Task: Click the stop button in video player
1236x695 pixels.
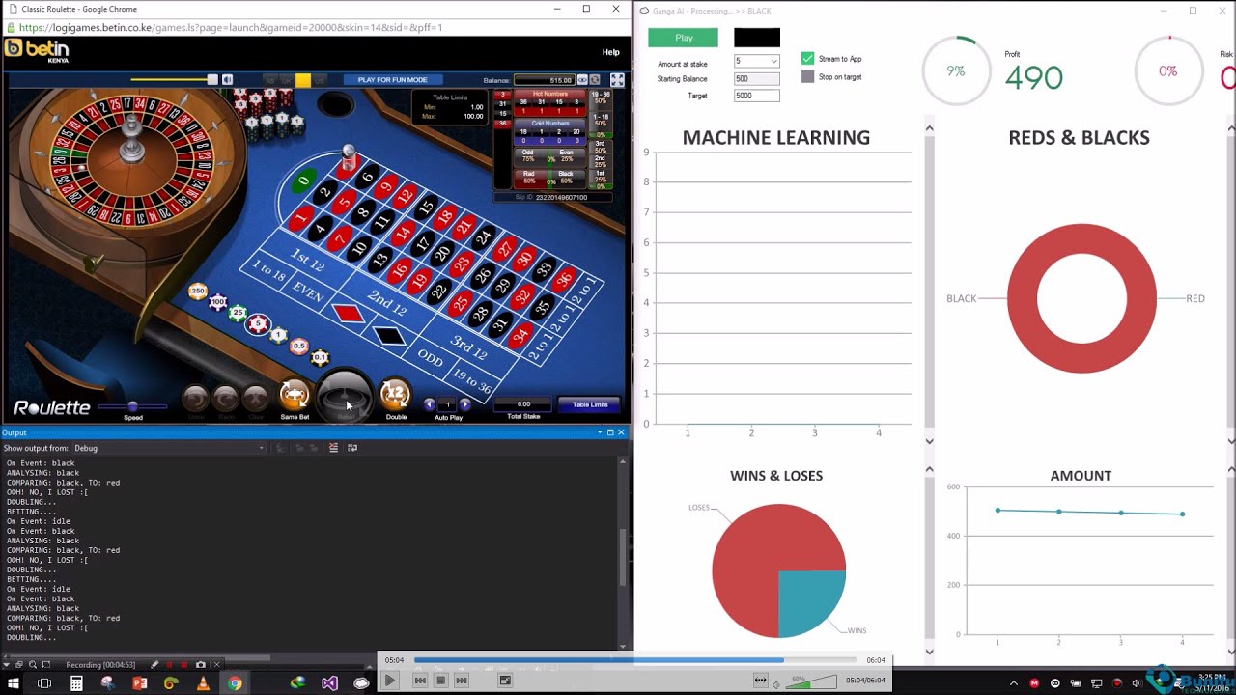Action: tap(440, 681)
